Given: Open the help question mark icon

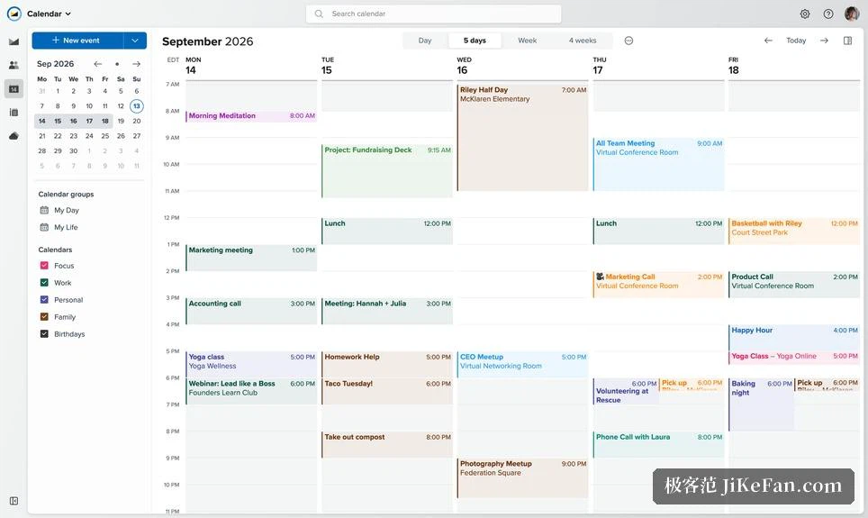Looking at the screenshot, I should [x=828, y=14].
